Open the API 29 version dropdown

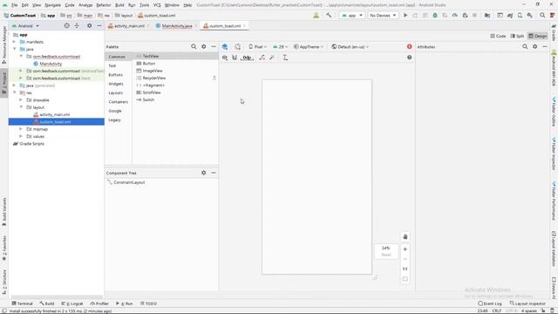pyautogui.click(x=281, y=46)
